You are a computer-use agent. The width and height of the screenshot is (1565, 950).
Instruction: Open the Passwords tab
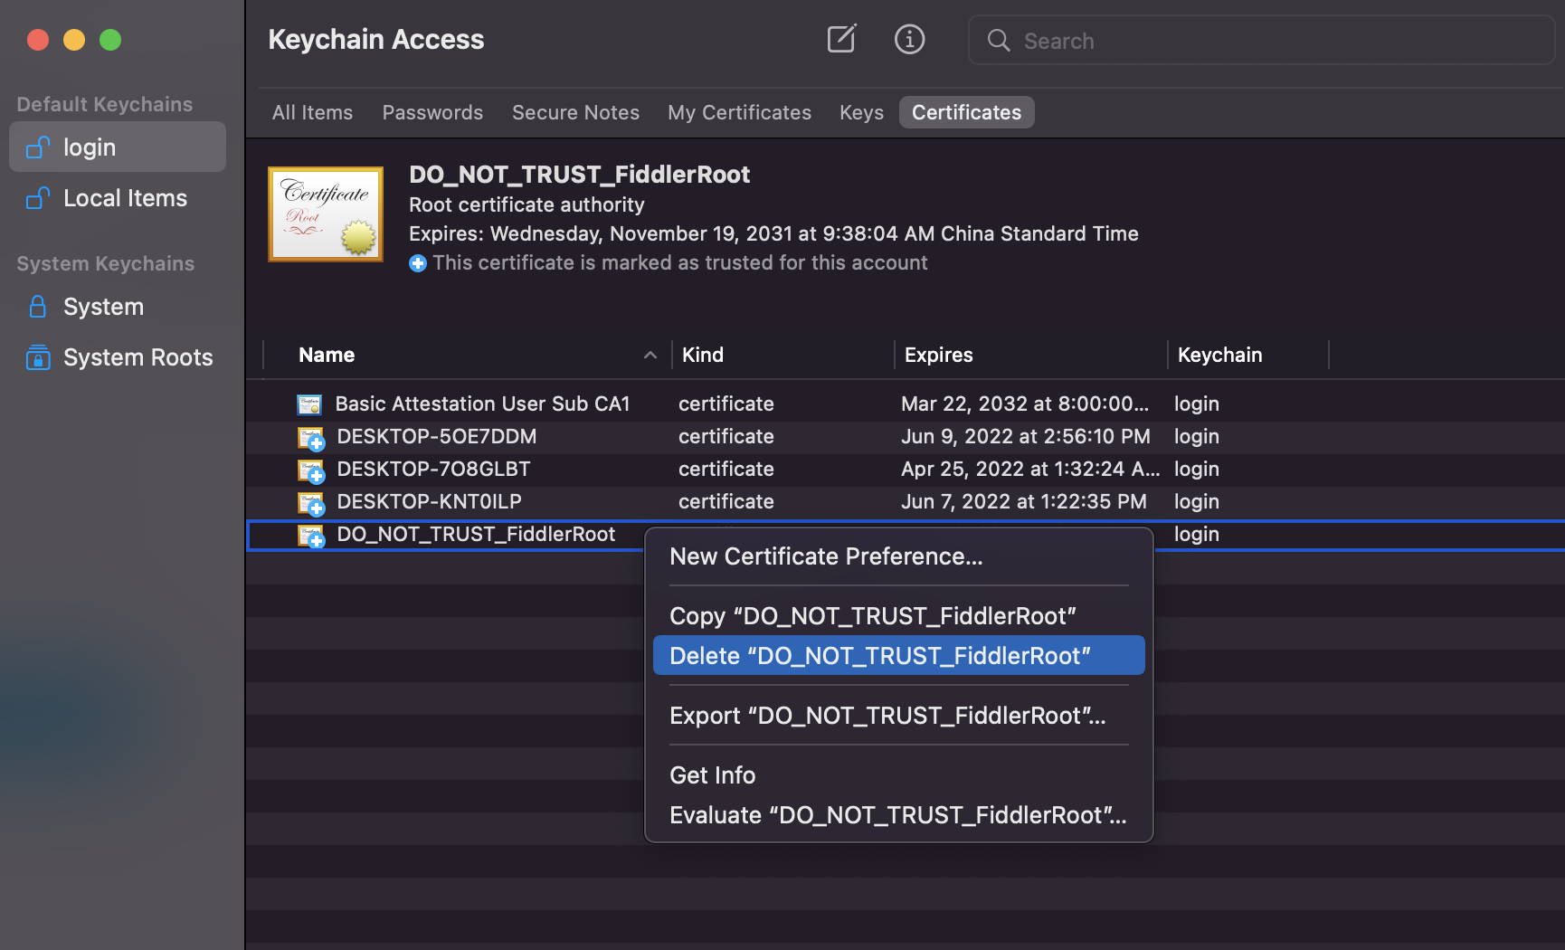coord(432,112)
